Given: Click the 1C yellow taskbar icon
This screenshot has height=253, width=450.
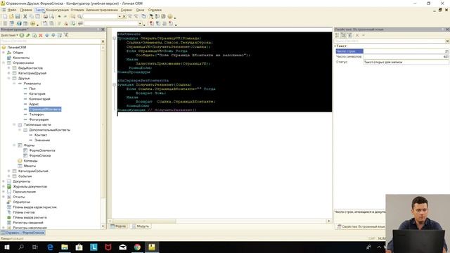Looking at the screenshot, I should pyautogui.click(x=152, y=247).
